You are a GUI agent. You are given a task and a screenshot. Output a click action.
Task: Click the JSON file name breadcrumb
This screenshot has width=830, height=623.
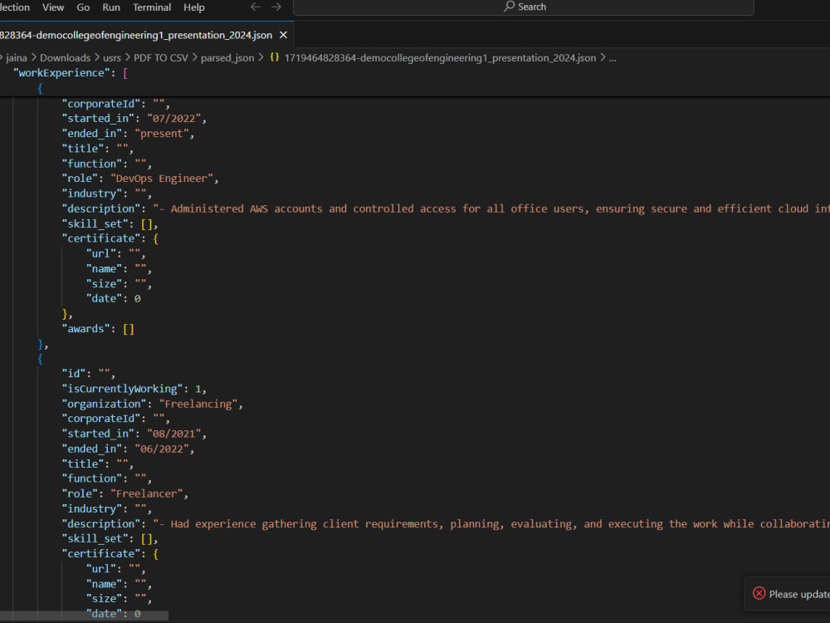(440, 58)
